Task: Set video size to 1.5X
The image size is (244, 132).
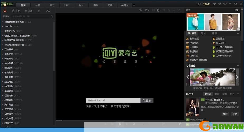Action: point(147,10)
